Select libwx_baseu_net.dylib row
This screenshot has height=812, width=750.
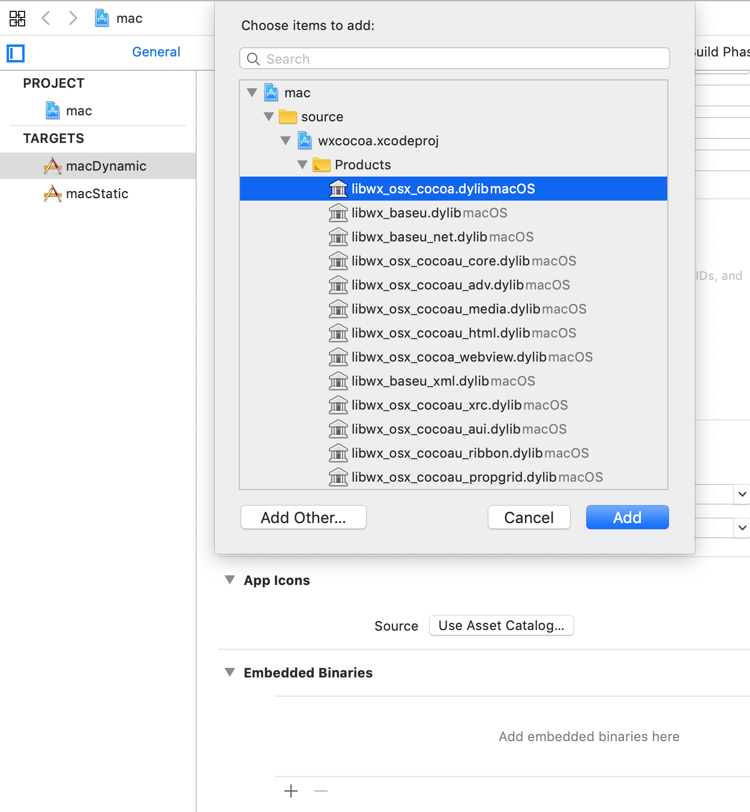tap(454, 237)
